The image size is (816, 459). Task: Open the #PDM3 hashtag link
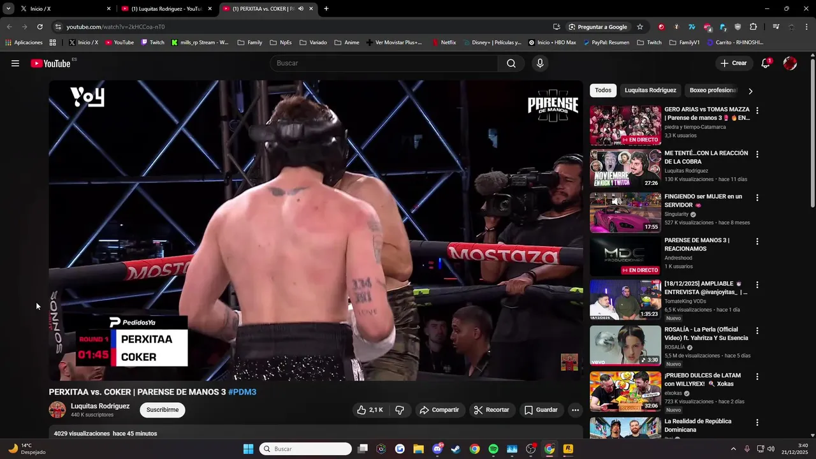[242, 392]
